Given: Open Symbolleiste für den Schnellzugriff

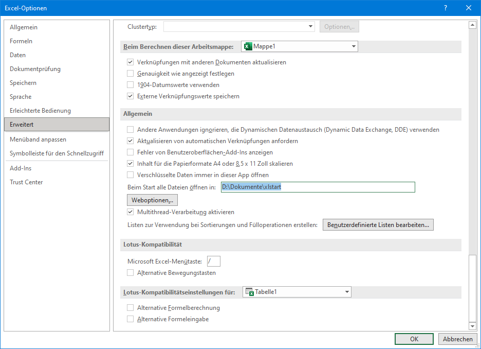Looking at the screenshot, I should (57, 153).
